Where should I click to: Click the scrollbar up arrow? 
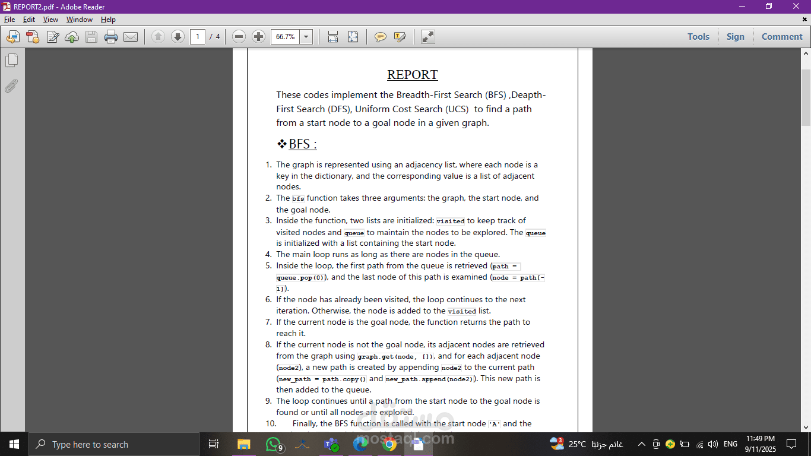click(806, 53)
